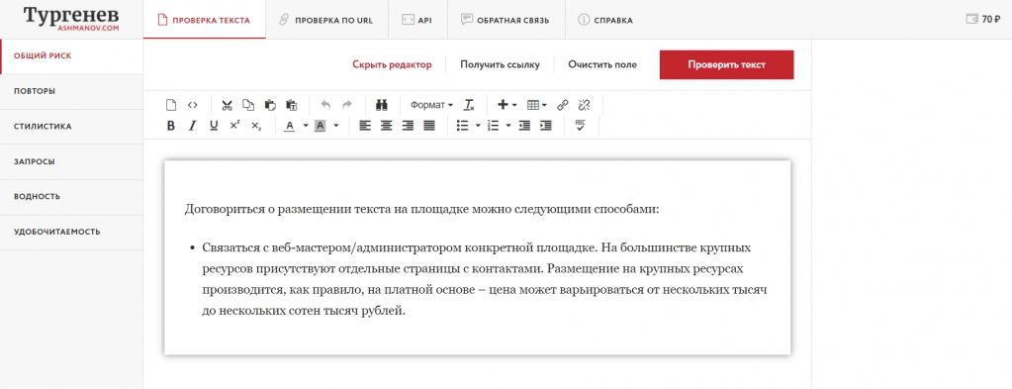Image resolution: width=1012 pixels, height=389 pixels.
Task: Undo the last edit
Action: tap(325, 105)
